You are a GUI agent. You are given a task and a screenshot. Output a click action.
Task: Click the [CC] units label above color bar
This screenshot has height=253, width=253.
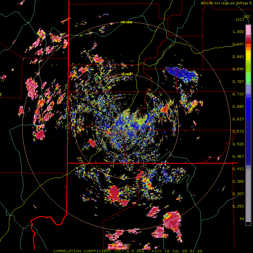point(240,19)
